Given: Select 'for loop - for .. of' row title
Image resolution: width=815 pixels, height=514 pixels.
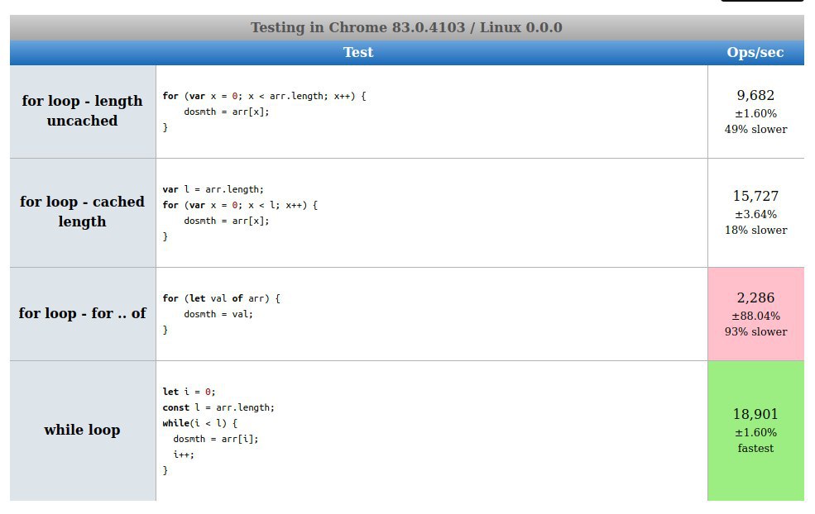Looking at the screenshot, I should [82, 313].
